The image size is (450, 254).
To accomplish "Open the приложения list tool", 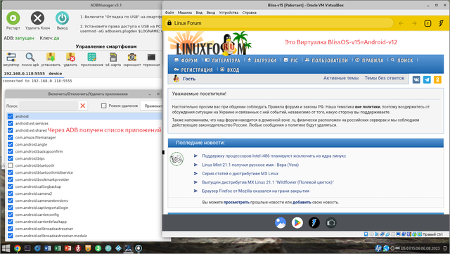I will pyautogui.click(x=92, y=57).
